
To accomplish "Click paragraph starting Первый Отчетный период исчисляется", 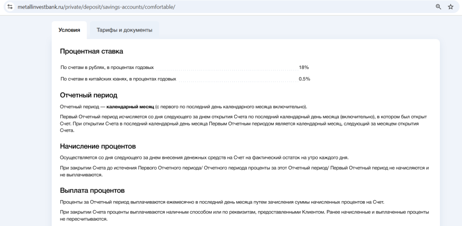I will pos(243,124).
